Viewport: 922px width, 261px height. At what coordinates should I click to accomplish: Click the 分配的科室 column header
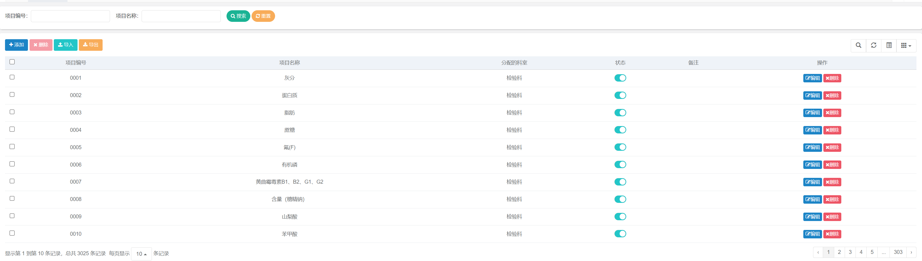[514, 63]
